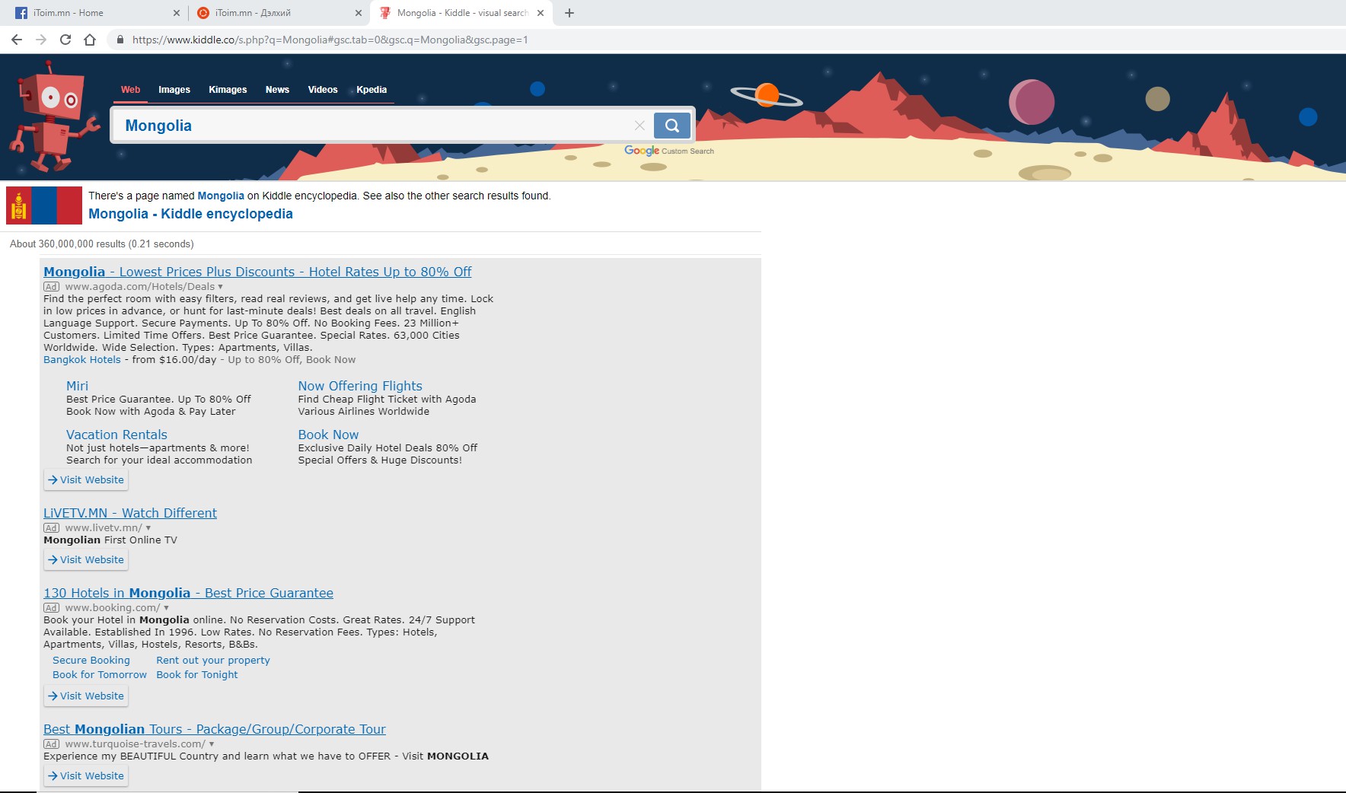Select the Web search tab
The height and width of the screenshot is (793, 1346).
[130, 90]
